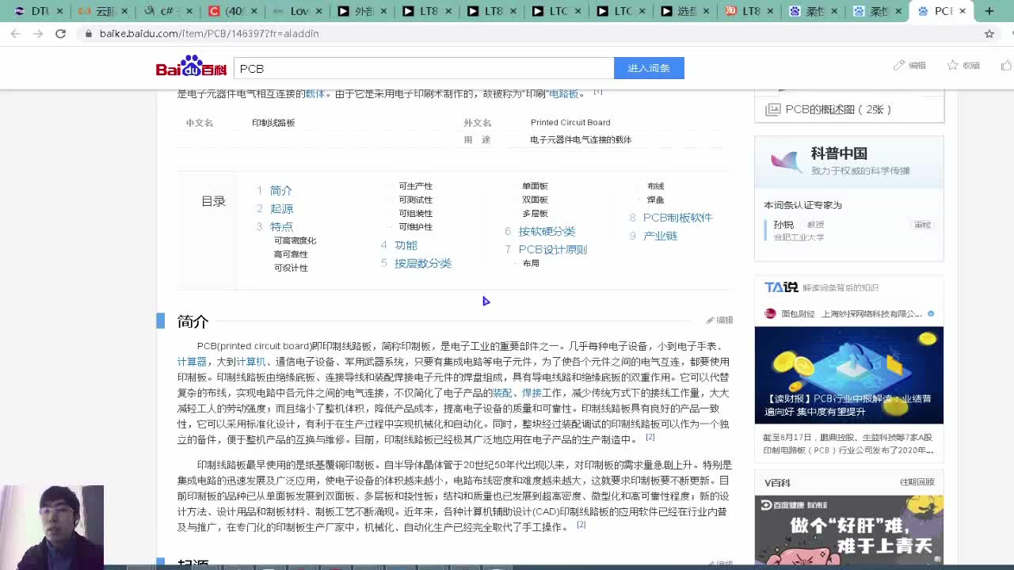Open the 做个好肝难 V百科 banner
Image resolution: width=1014 pixels, height=570 pixels.
pos(848,529)
